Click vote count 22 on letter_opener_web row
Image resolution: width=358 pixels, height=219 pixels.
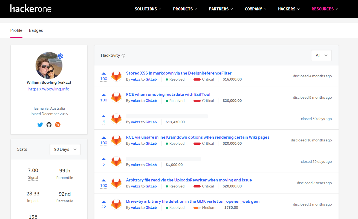[x=104, y=207]
